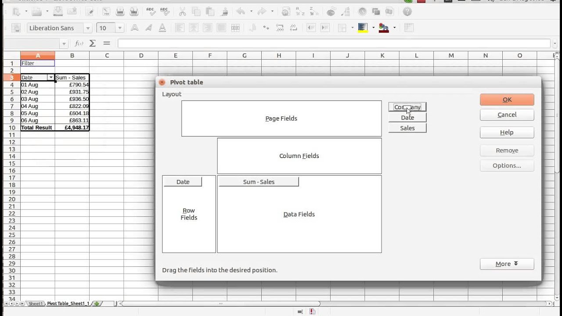
Task: Expand the More options button in dialog
Action: [x=507, y=264]
